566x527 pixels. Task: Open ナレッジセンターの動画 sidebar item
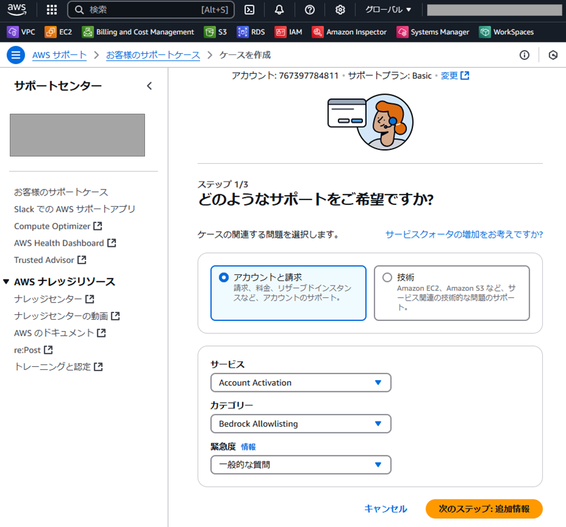61,316
